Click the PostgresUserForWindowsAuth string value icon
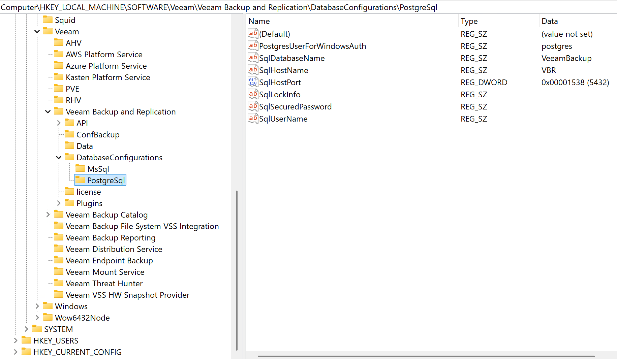The height and width of the screenshot is (359, 617). click(253, 45)
